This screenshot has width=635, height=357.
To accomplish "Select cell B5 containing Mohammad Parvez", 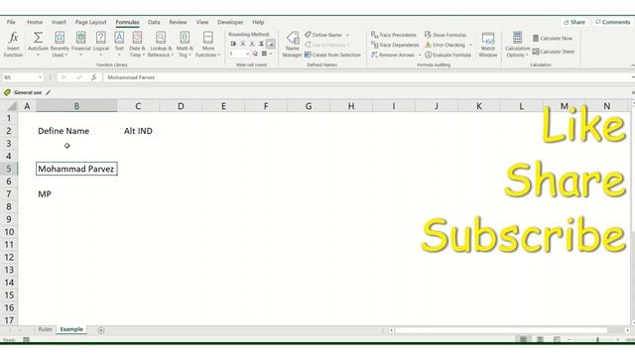I will click(x=76, y=169).
